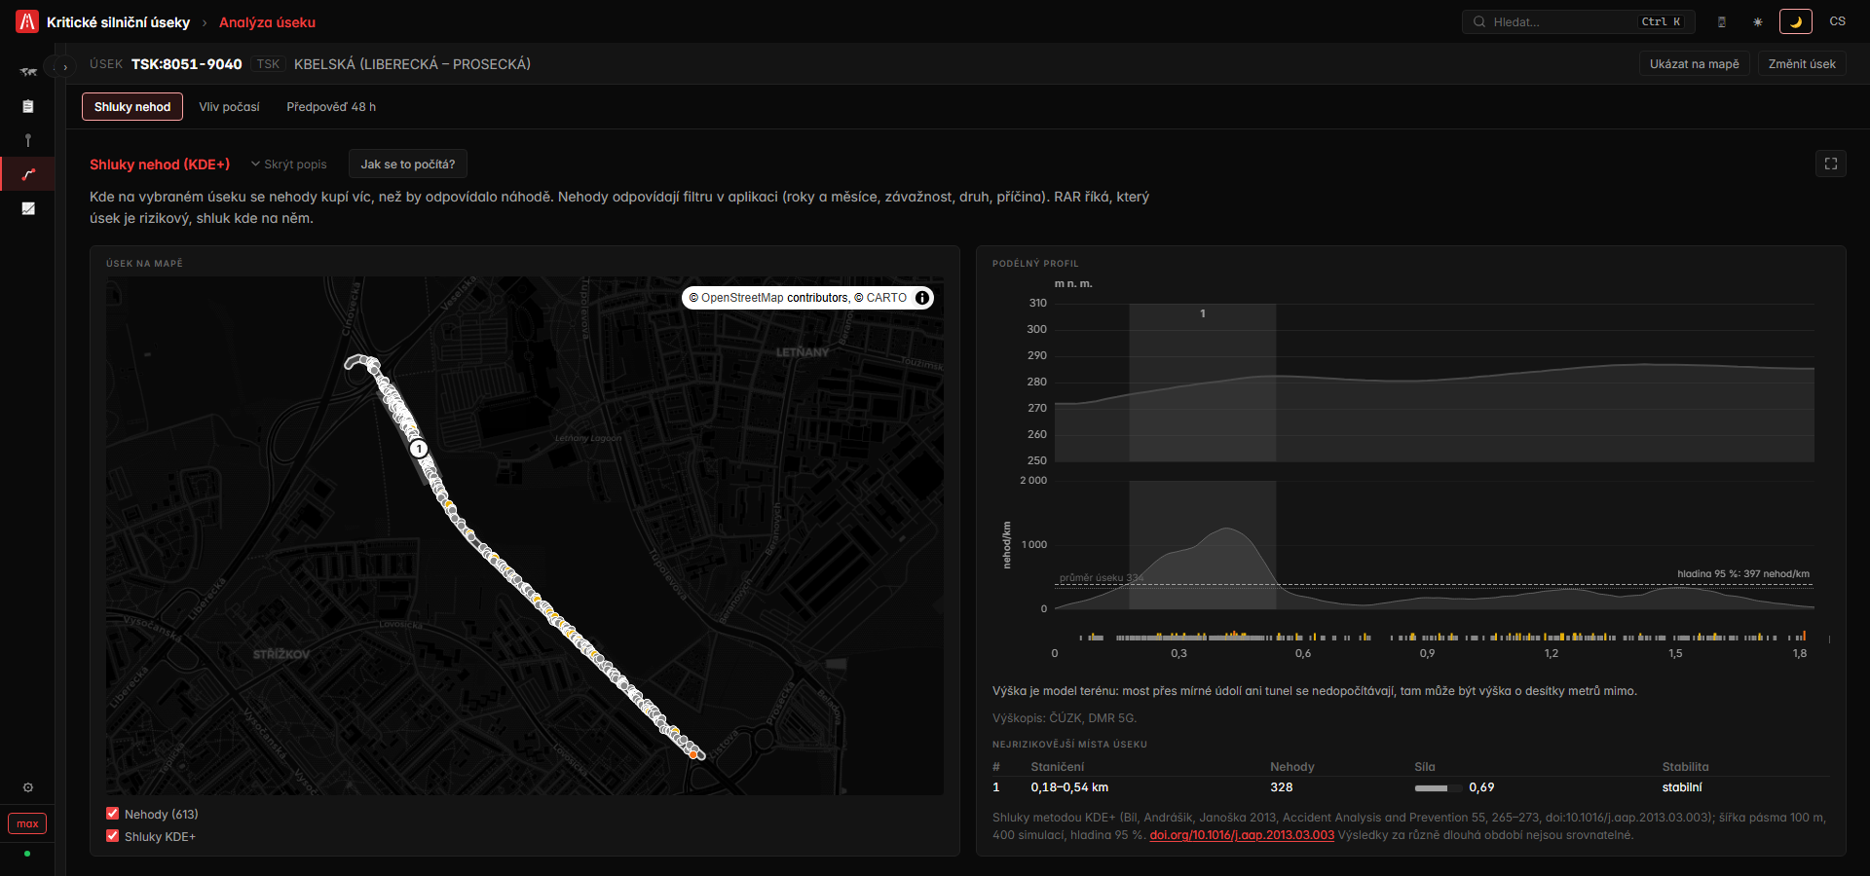
Task: Click section ID TSK:8051-9040
Action: [x=187, y=64]
